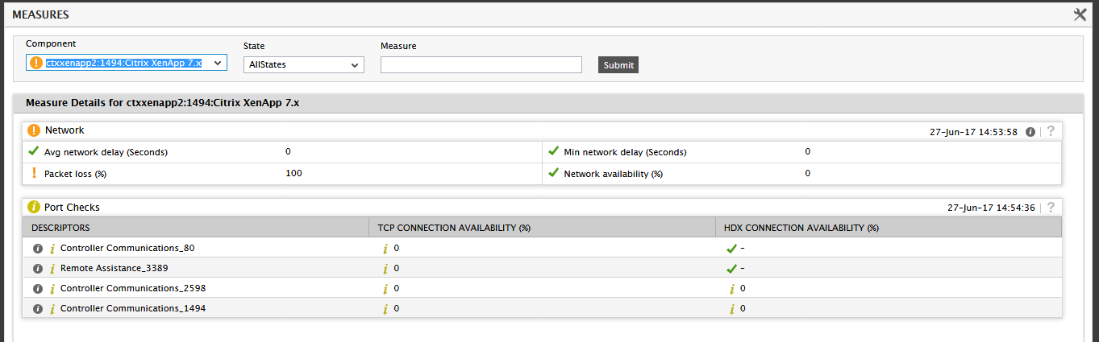Image resolution: width=1099 pixels, height=342 pixels.
Task: Click Network timestamp 27-Jun-17 14:53:58
Action: (973, 131)
